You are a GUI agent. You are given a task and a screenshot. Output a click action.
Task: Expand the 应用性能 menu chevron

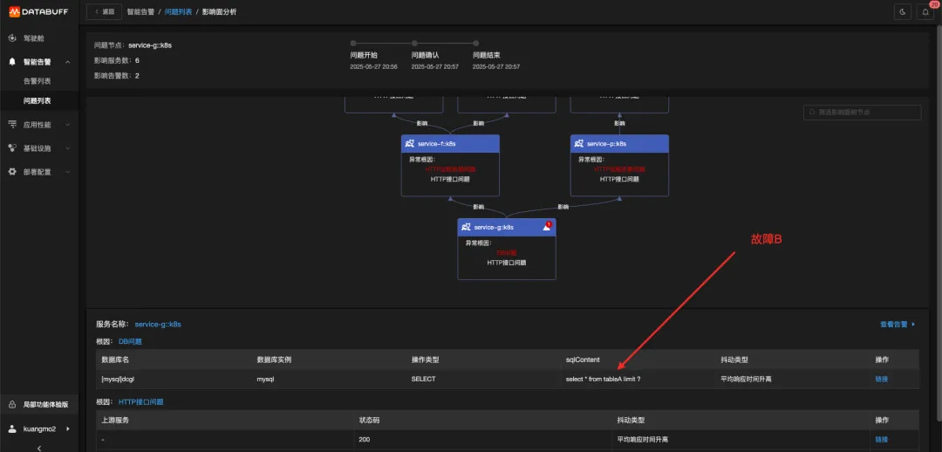(68, 125)
